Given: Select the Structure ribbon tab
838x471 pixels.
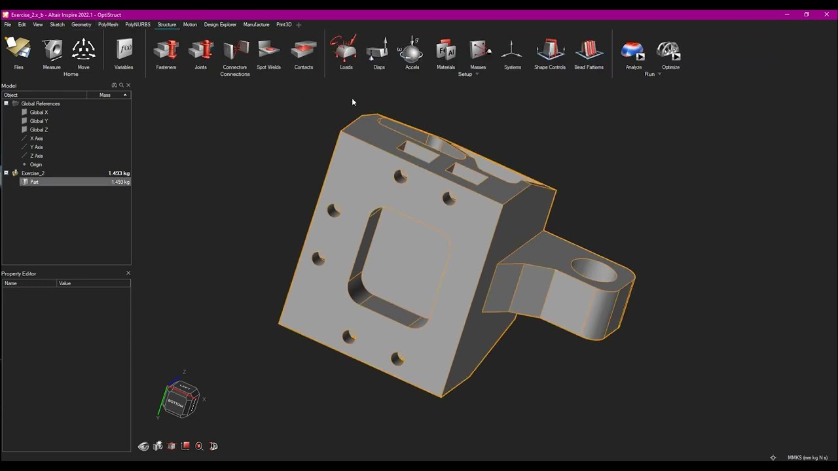Looking at the screenshot, I should [166, 24].
